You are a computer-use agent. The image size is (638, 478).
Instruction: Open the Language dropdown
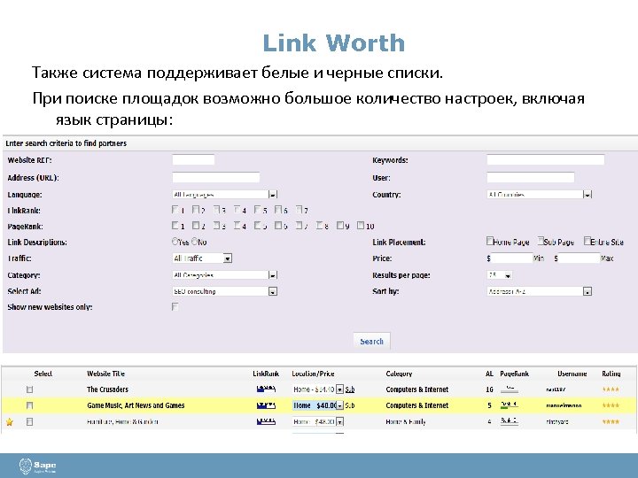pos(224,195)
